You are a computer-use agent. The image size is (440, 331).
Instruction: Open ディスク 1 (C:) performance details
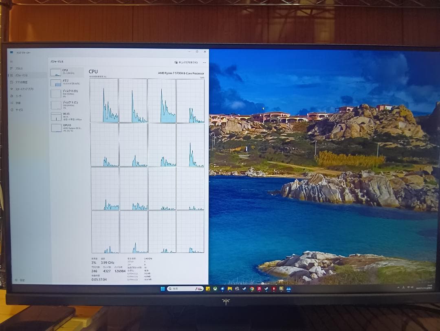pos(64,105)
